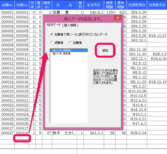
Task: Select 社保取得日 cell S63.11.16
Action: 137,49
